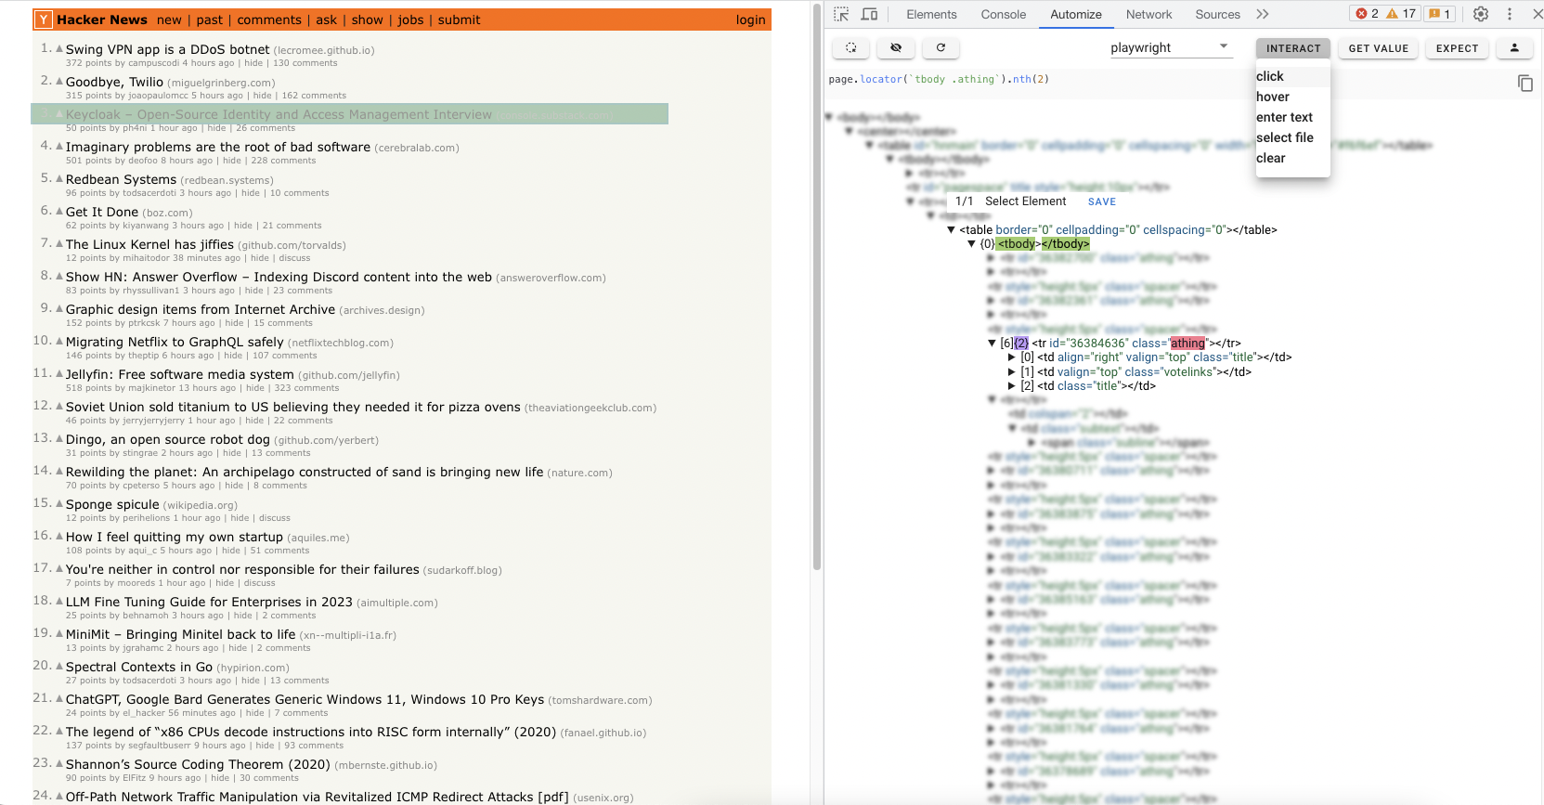Hide the Redbean Systems story

coord(251,193)
